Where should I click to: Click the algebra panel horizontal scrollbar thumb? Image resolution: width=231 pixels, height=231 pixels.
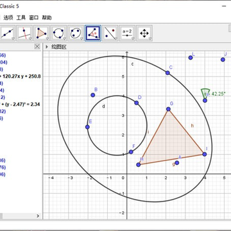click(1, 216)
